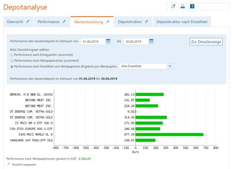
Task: Select Performance nach Wertpapierarten radio
Action: click(12, 61)
